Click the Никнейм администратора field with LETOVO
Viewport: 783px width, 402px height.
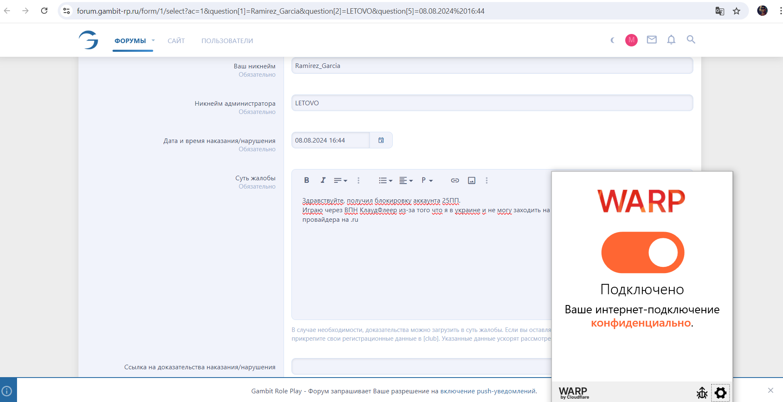tap(492, 103)
